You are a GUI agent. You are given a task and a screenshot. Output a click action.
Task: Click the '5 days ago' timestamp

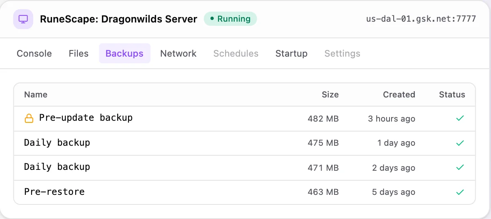(394, 192)
